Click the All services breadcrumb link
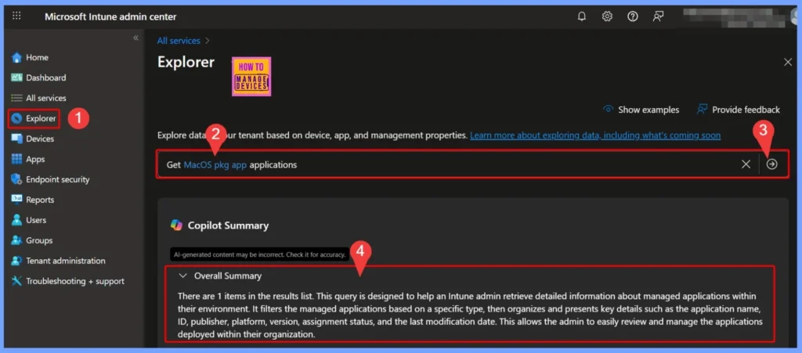 tap(179, 41)
